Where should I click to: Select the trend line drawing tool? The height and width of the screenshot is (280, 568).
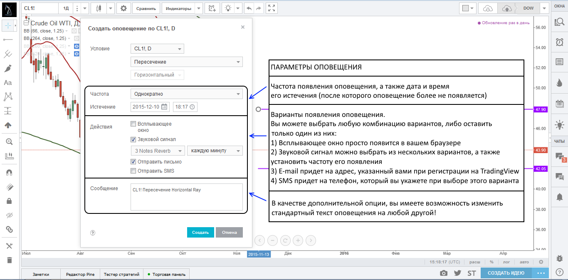pyautogui.click(x=7, y=40)
